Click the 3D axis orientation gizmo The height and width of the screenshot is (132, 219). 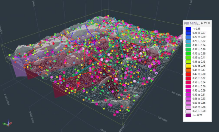coord(7,123)
